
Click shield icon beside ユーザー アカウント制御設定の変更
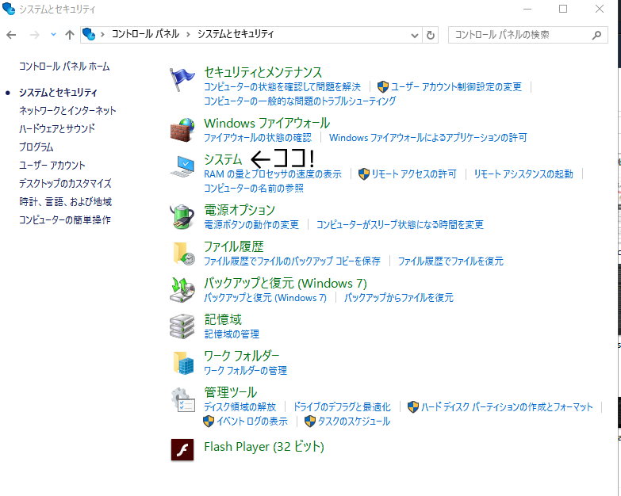point(383,86)
